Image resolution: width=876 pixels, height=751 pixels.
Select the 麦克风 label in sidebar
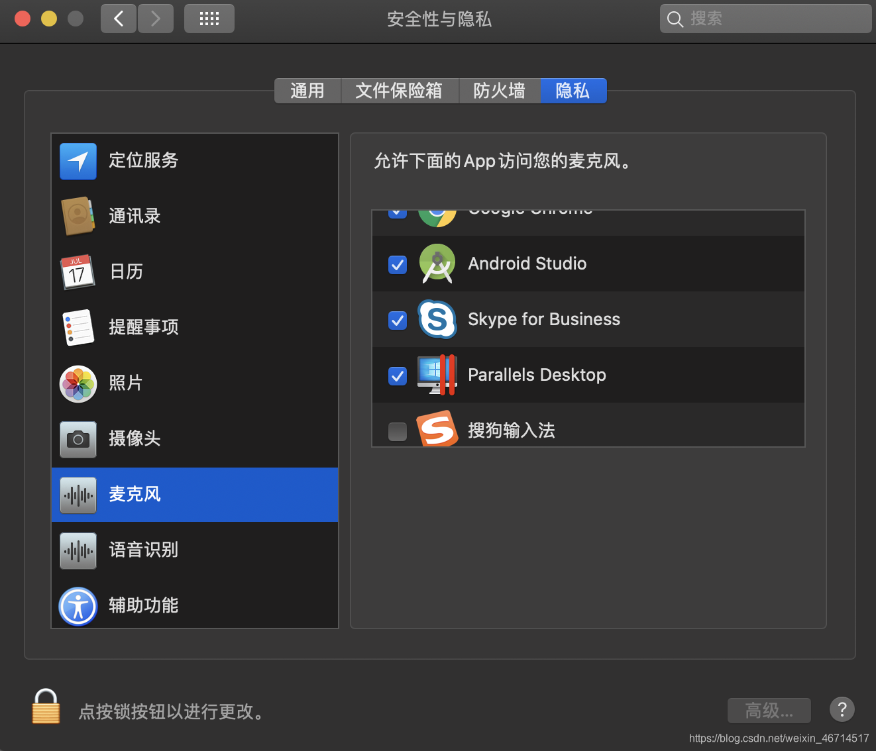135,494
